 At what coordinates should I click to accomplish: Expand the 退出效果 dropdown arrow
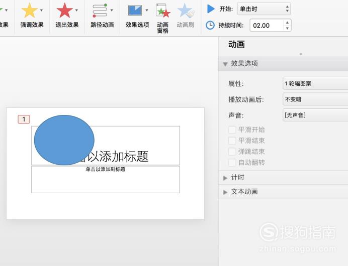coord(76,10)
